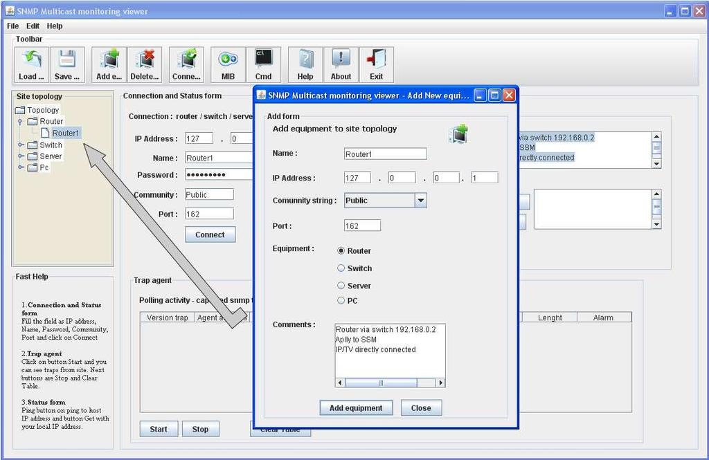Click the Name field in connection form
Viewport: 709px width, 460px height.
[219, 158]
